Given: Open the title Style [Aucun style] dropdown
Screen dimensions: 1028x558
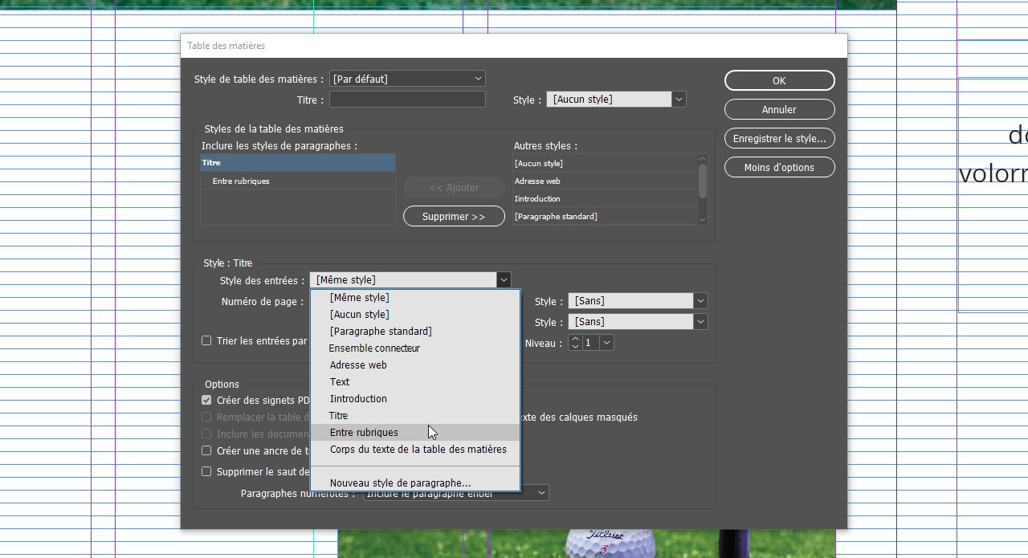Looking at the screenshot, I should [x=616, y=100].
